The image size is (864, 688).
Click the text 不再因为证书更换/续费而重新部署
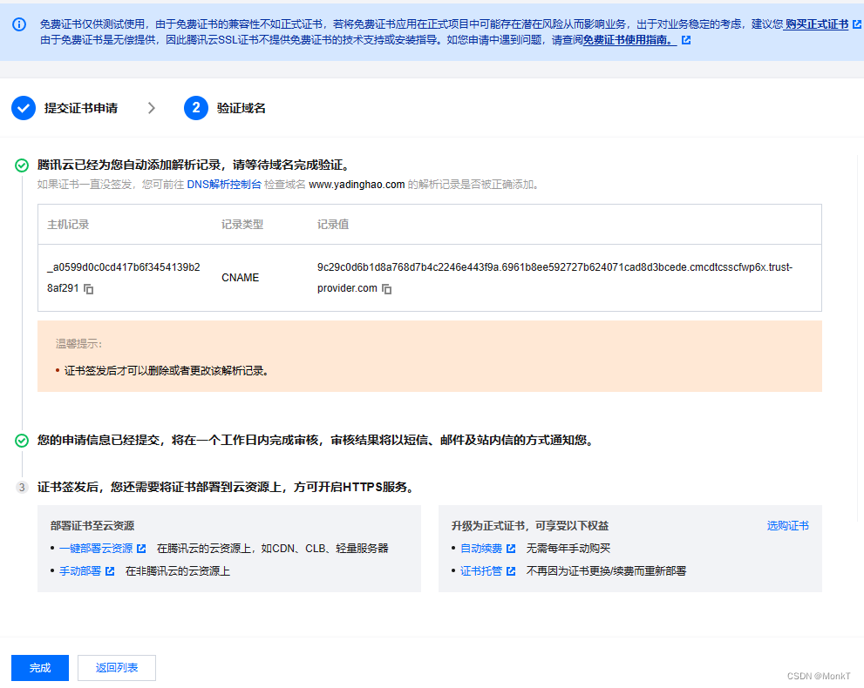(x=606, y=570)
